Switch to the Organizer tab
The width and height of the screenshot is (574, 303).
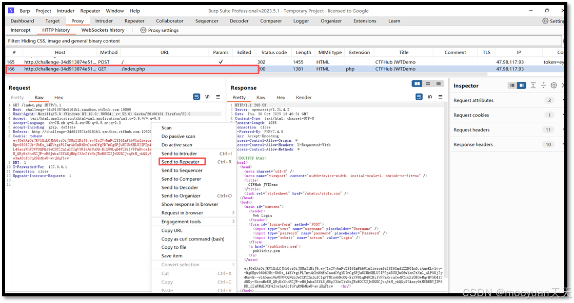point(331,21)
